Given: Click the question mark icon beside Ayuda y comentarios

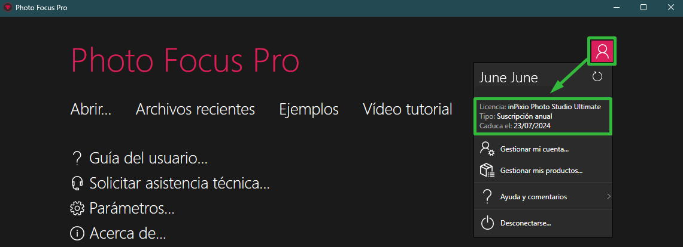Looking at the screenshot, I should [x=487, y=197].
